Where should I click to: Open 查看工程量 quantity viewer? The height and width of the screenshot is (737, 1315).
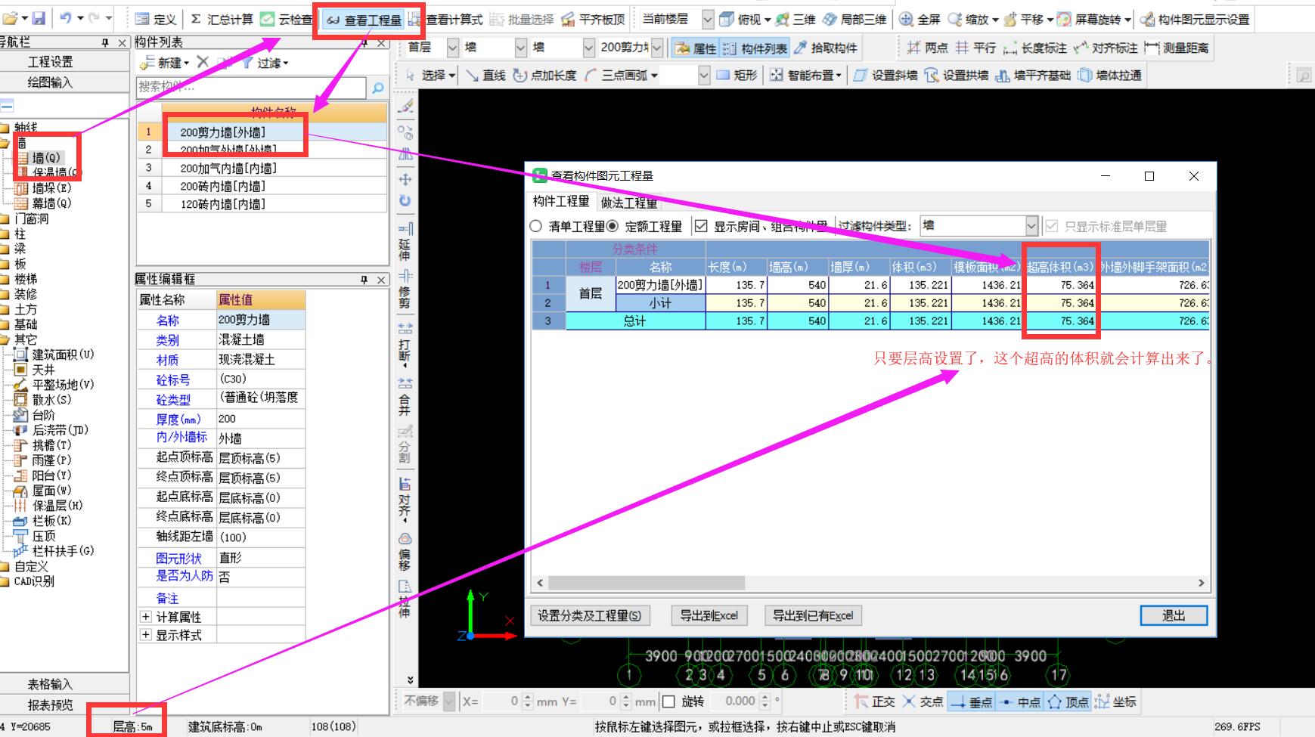tap(365, 20)
